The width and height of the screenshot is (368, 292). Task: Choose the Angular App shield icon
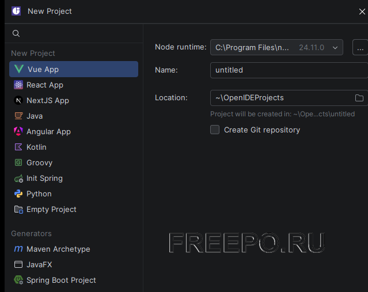click(18, 131)
